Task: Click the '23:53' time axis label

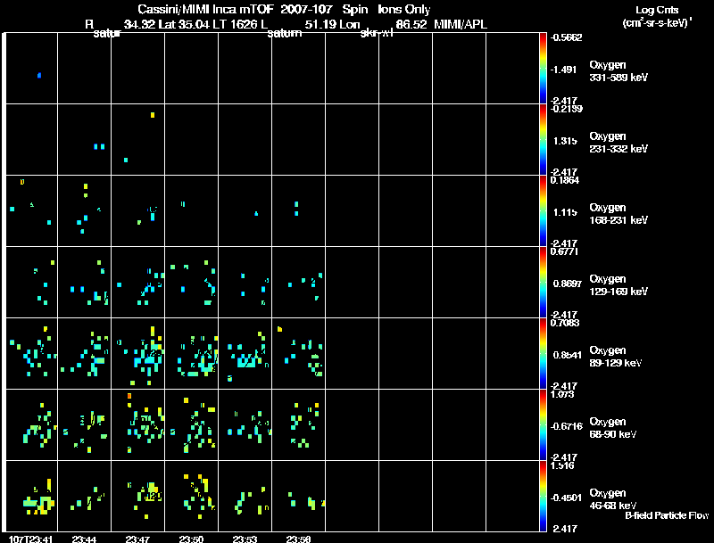Action: coord(245,539)
